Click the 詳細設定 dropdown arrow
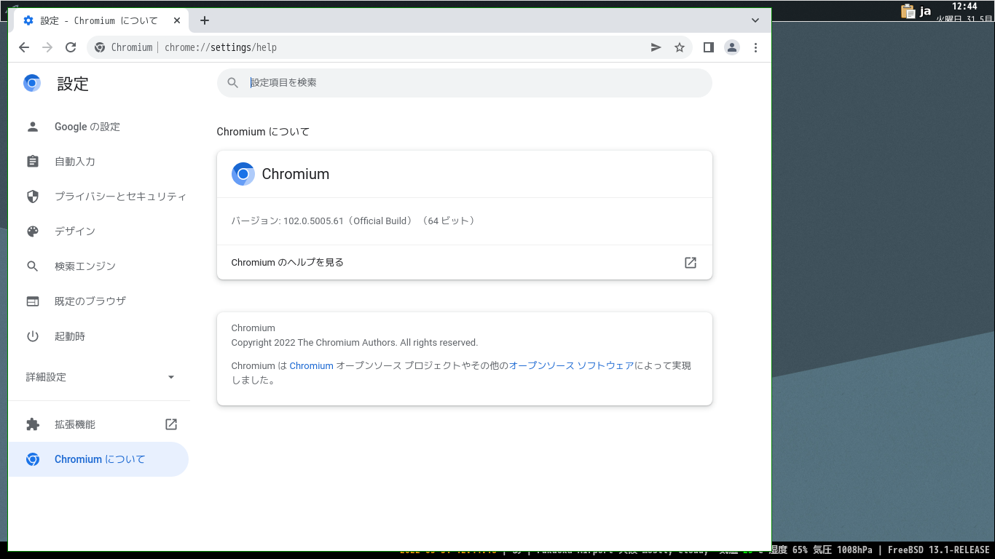The height and width of the screenshot is (559, 995). [171, 377]
